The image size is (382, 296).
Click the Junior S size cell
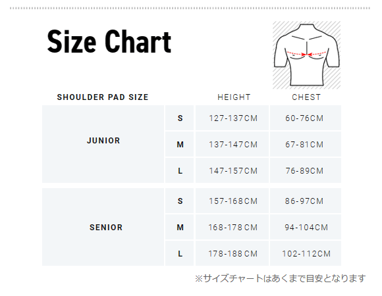180,118
